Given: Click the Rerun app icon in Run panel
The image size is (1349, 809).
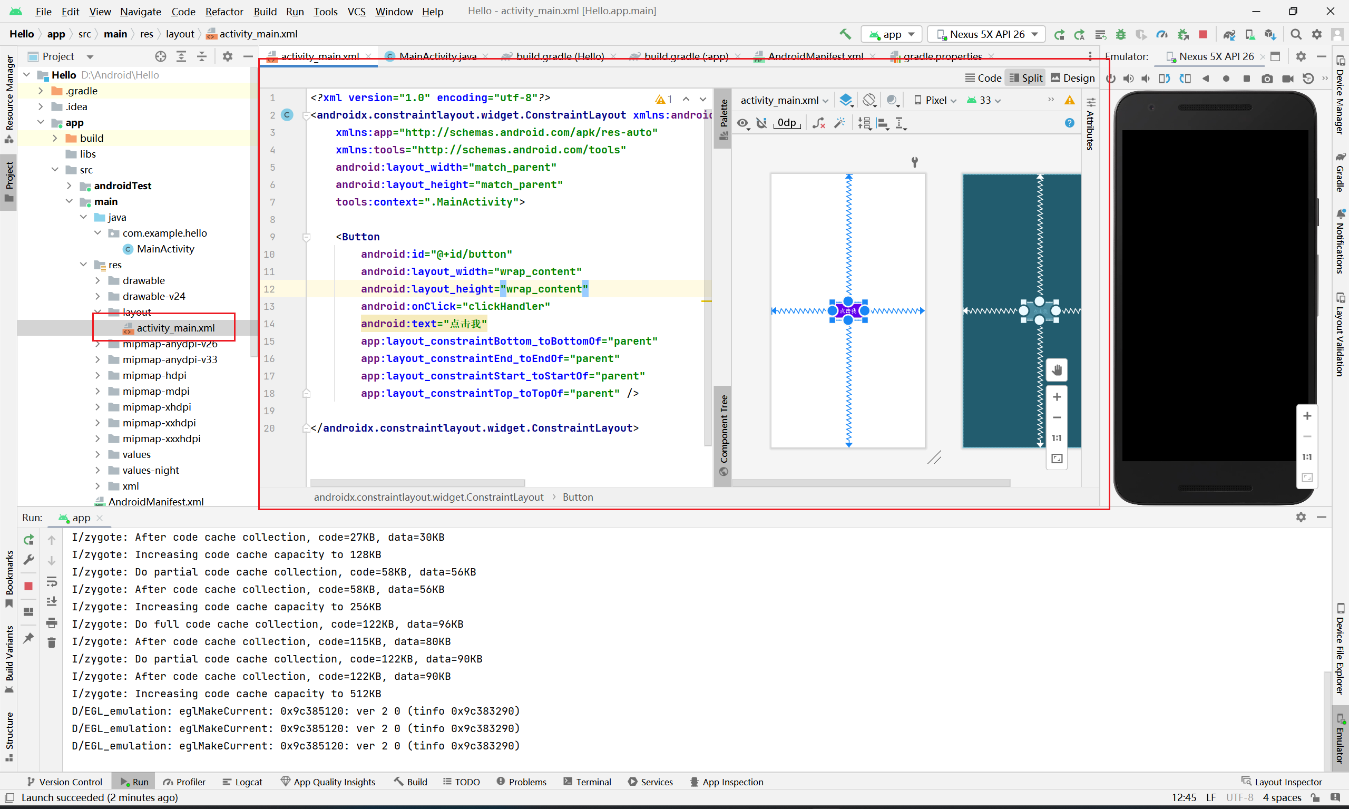Looking at the screenshot, I should 29,540.
